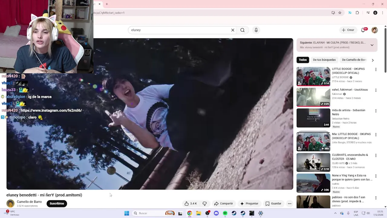Open Camello de Barro channel name link
The image size is (387, 218).
tap(29, 202)
